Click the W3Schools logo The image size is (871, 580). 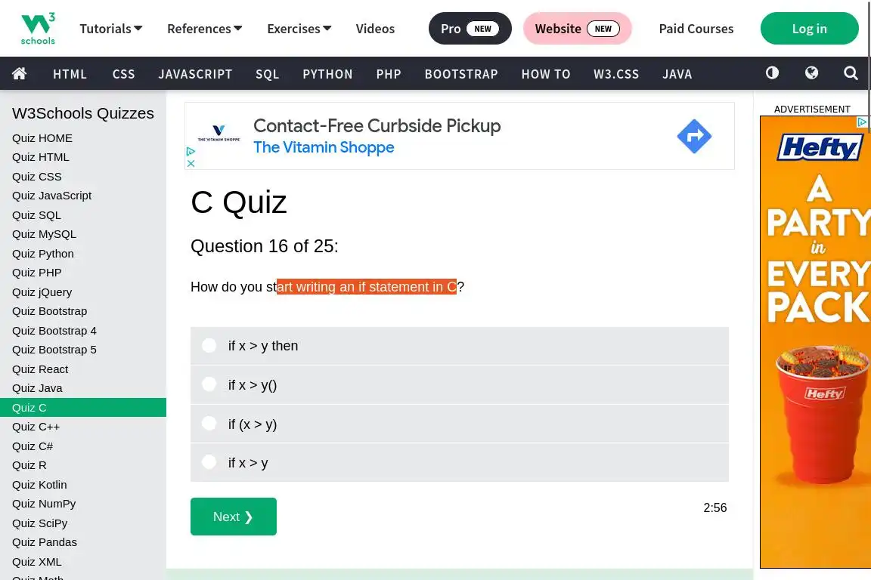[38, 29]
